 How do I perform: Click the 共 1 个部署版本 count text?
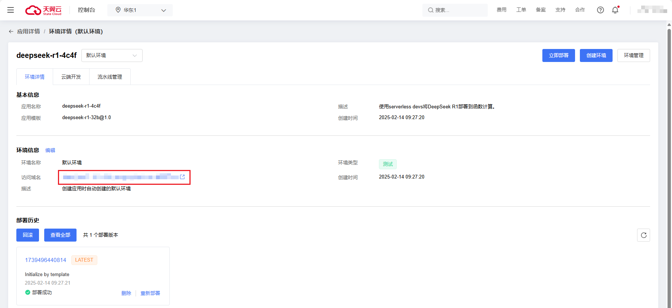tap(100, 235)
